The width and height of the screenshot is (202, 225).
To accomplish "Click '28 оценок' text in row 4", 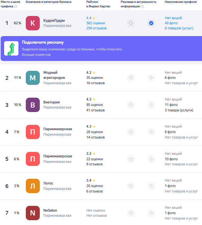I will (x=94, y=132).
